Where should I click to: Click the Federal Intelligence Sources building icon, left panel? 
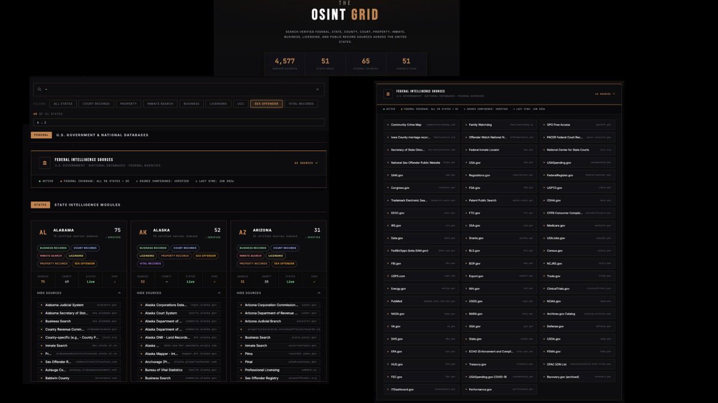pyautogui.click(x=45, y=163)
